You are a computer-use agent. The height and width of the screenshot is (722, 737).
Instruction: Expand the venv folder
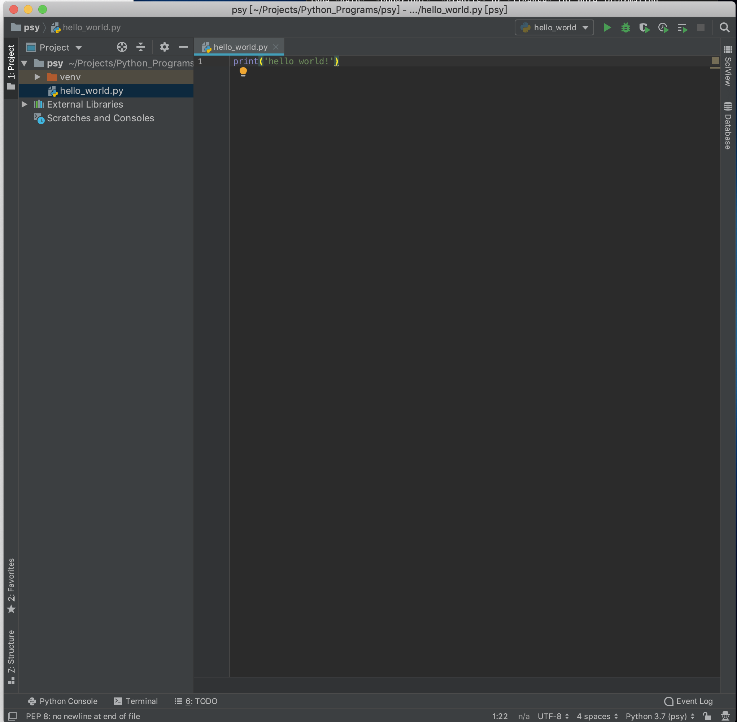click(37, 77)
